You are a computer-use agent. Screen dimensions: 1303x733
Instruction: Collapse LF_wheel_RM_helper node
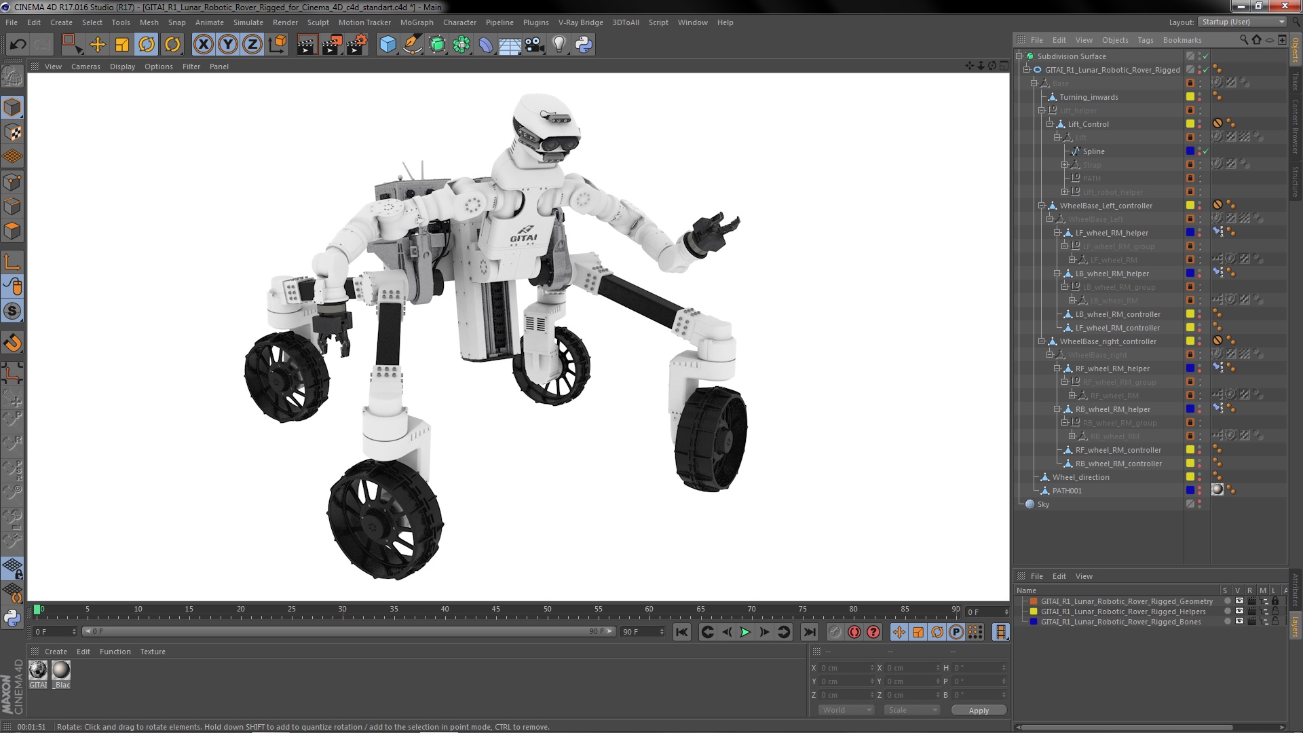pos(1057,233)
